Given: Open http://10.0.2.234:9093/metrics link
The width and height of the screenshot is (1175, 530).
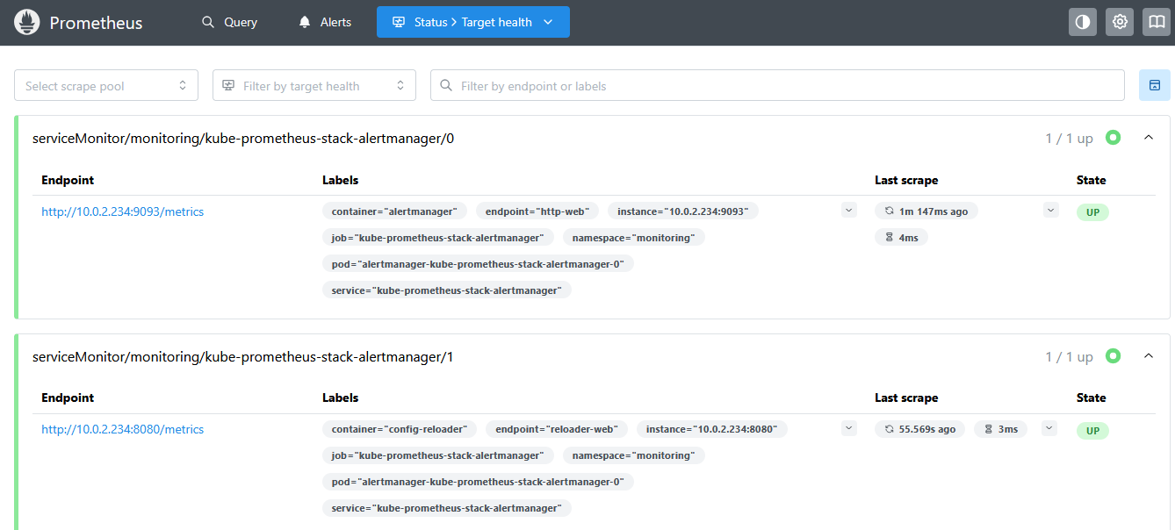Looking at the screenshot, I should coord(123,211).
